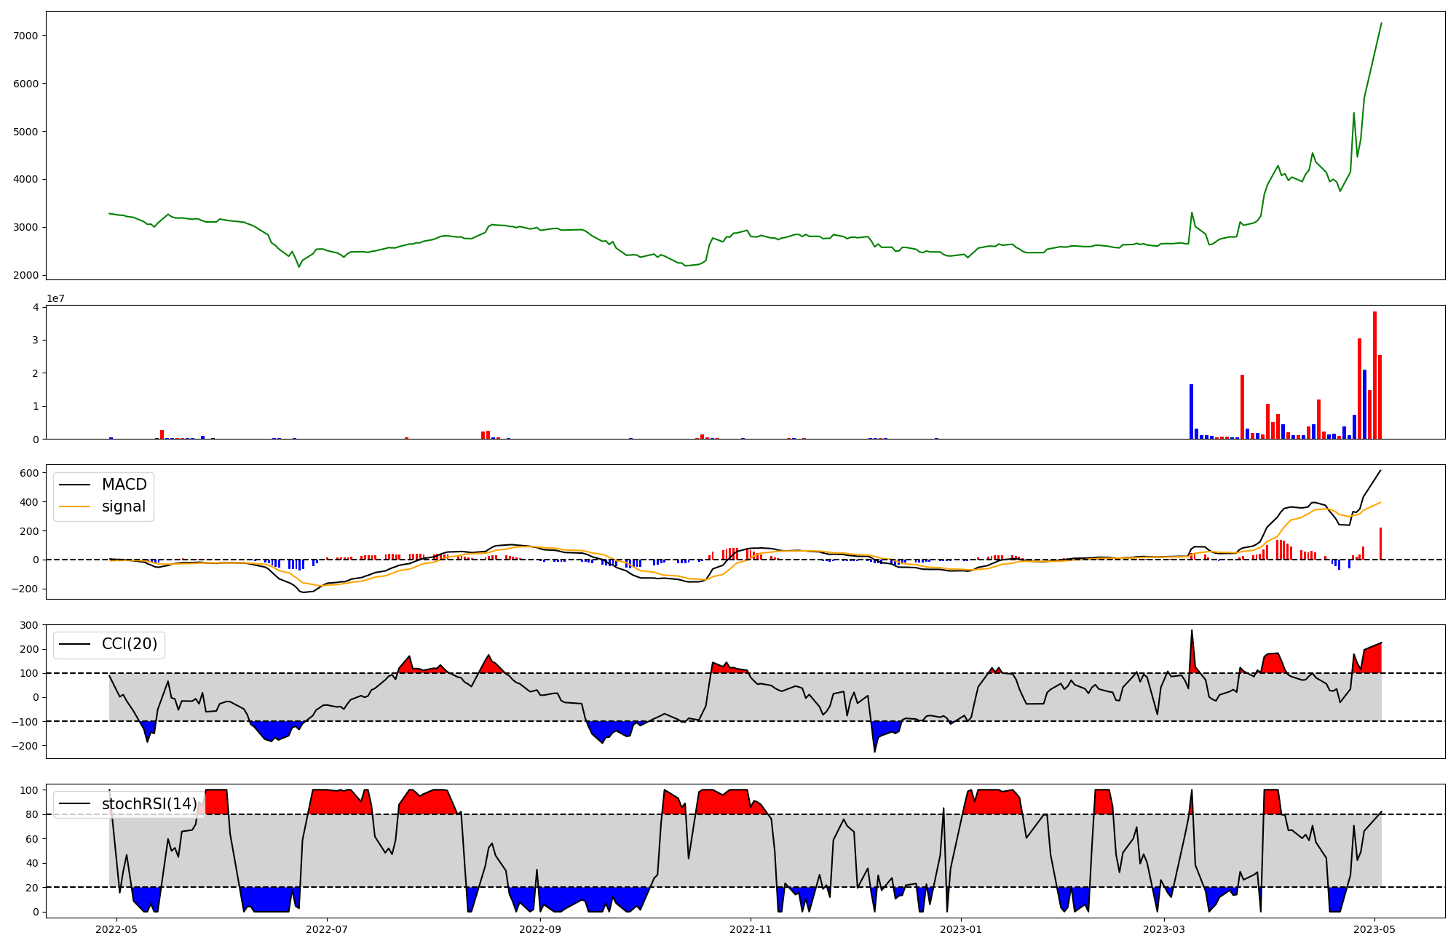This screenshot has height=946, width=1456.
Task: Click the CCI(20) legend entry
Action: 129,644
